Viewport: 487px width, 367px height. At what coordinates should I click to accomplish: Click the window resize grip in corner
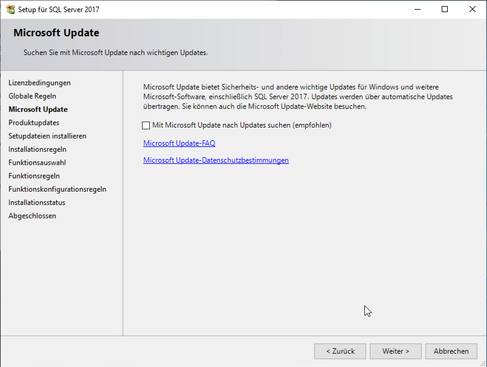pos(484,364)
